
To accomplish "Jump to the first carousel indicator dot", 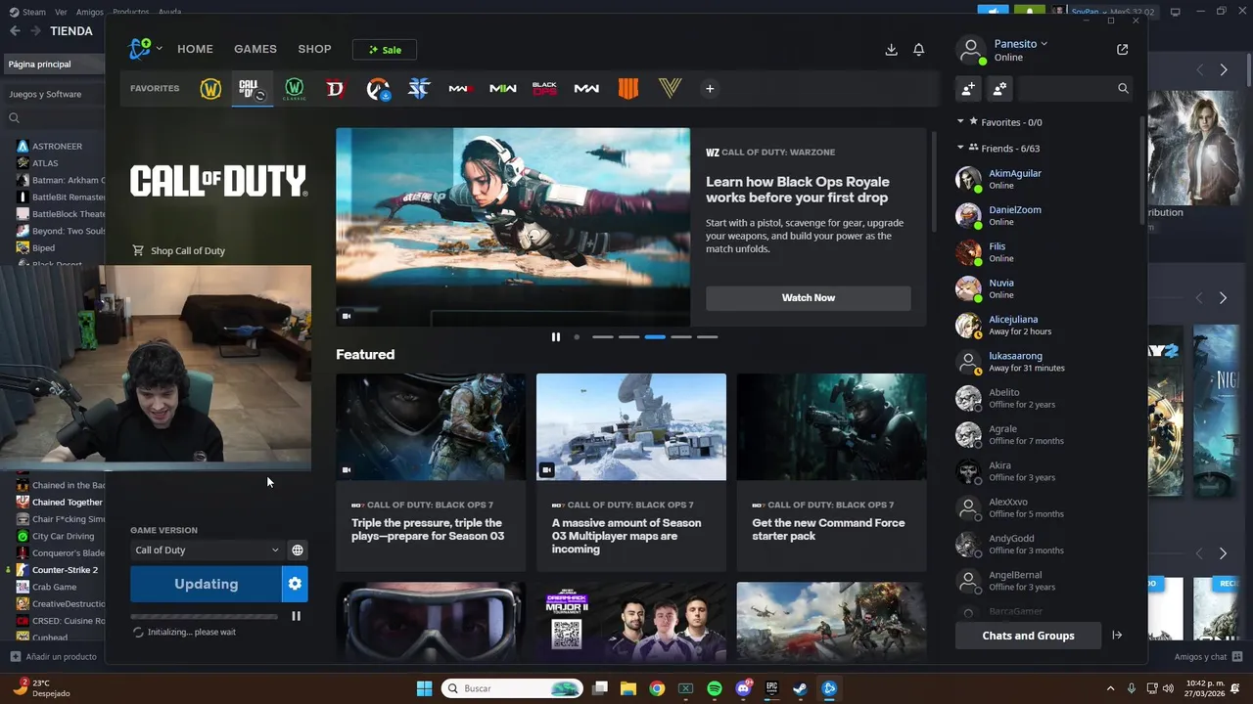I will [x=577, y=336].
